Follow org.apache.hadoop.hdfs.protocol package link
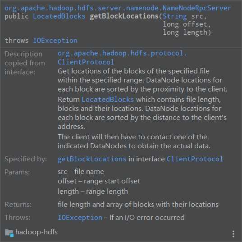 pyautogui.click(x=122, y=53)
